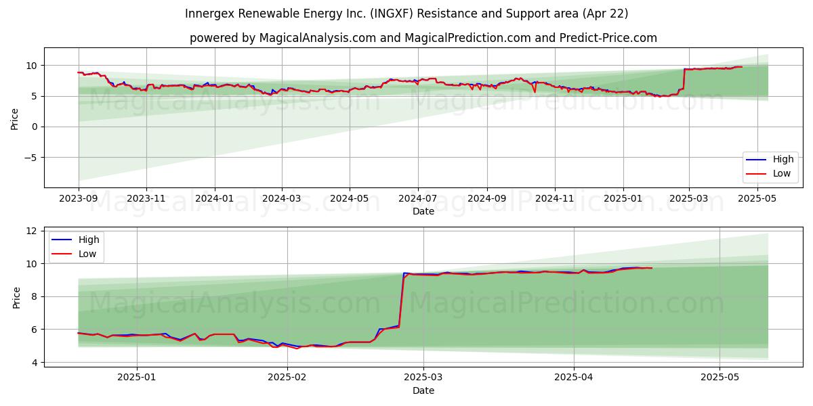Viewport: 813px width, 406px height.
Task: Click the '2024-11' tick label
Action: [x=554, y=198]
